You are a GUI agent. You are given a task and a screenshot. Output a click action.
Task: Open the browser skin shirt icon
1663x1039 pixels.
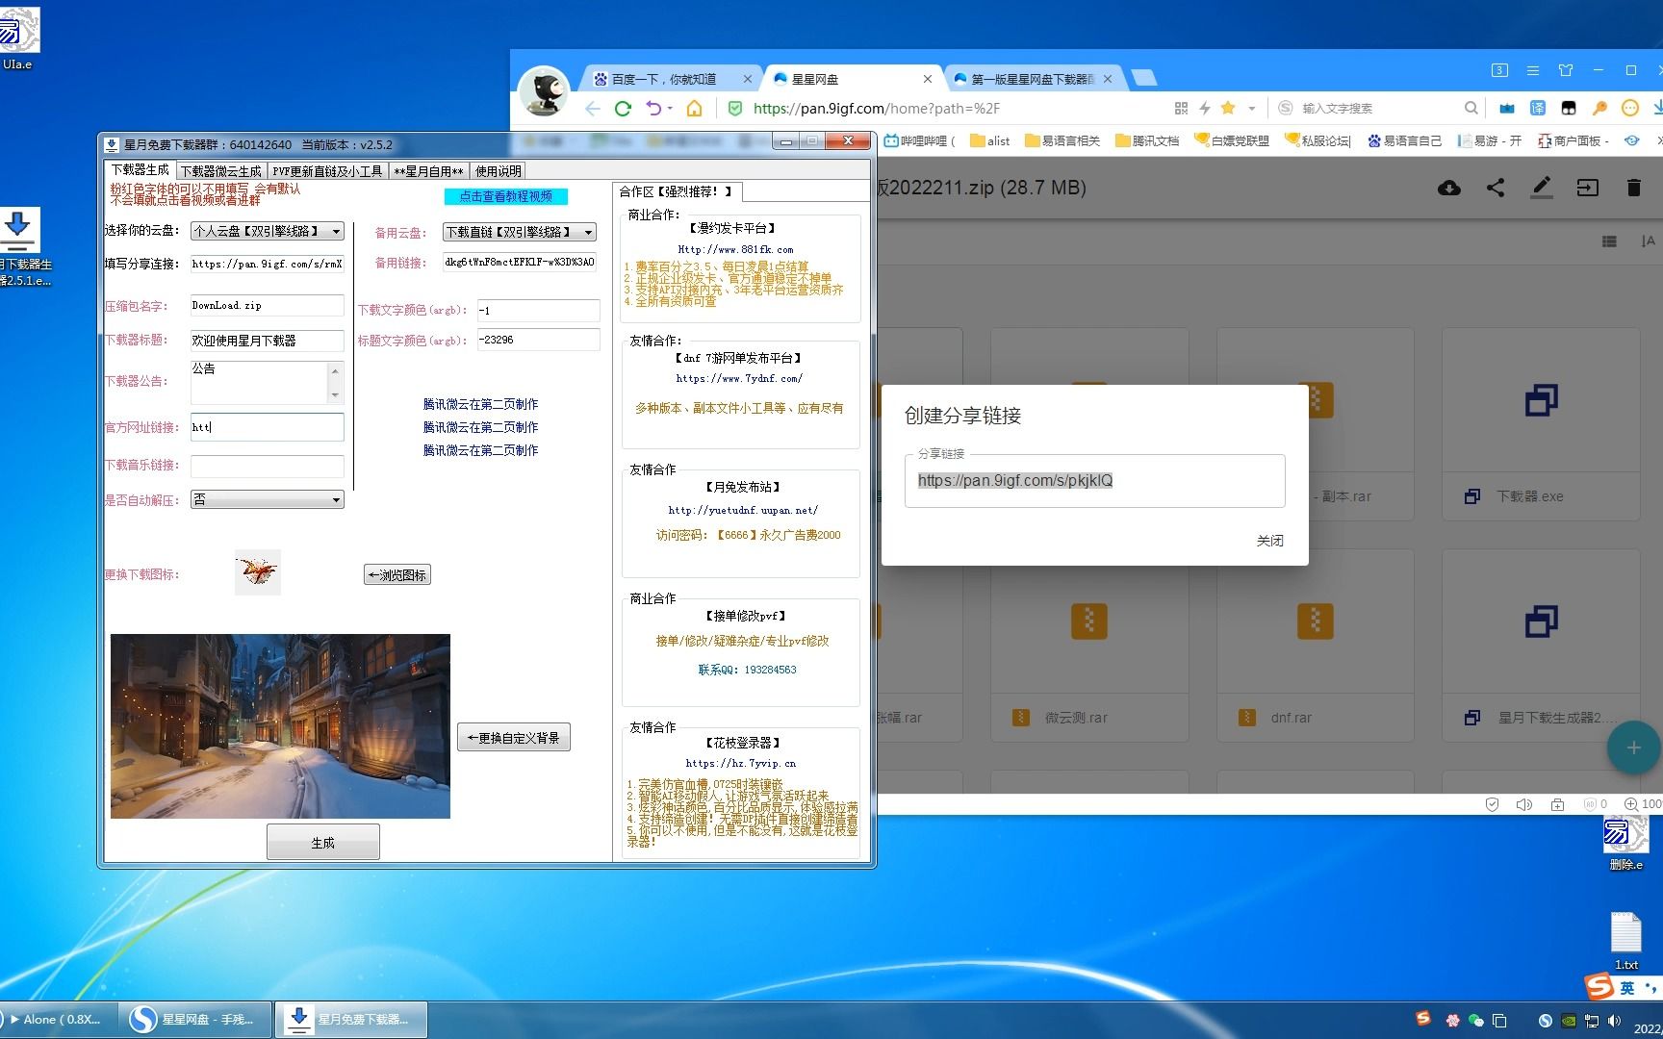[1566, 70]
